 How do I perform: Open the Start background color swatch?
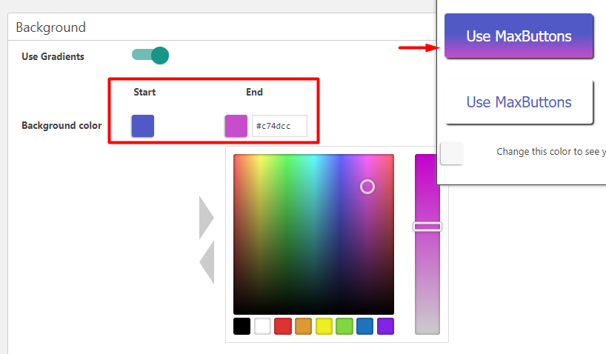click(143, 126)
